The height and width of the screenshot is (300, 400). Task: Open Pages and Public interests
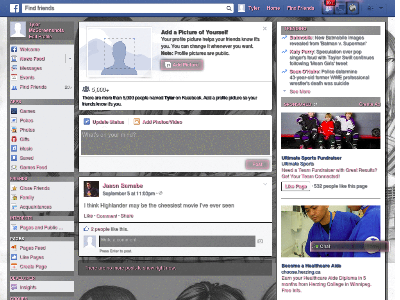tap(42, 228)
